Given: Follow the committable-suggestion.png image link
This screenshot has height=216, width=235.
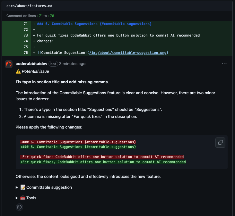Looking at the screenshot, I should 128,53.
